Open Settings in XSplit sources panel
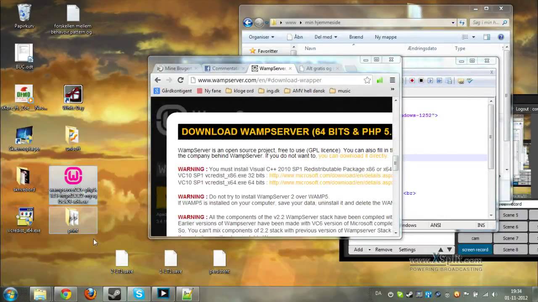Image resolution: width=538 pixels, height=302 pixels. click(407, 250)
